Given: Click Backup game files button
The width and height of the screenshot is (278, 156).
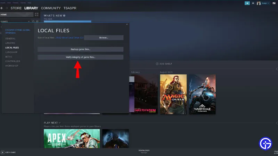Looking at the screenshot, I should 81,49.
